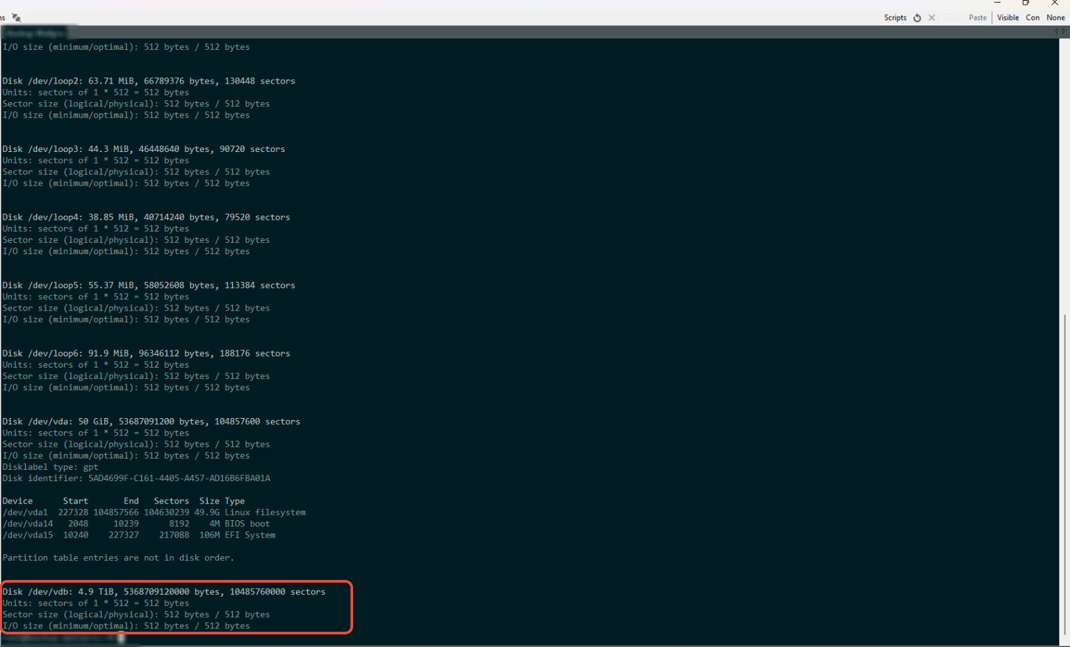Click 'BIOS boot' in partition table
Screen dimensions: 1070x647
[247, 524]
